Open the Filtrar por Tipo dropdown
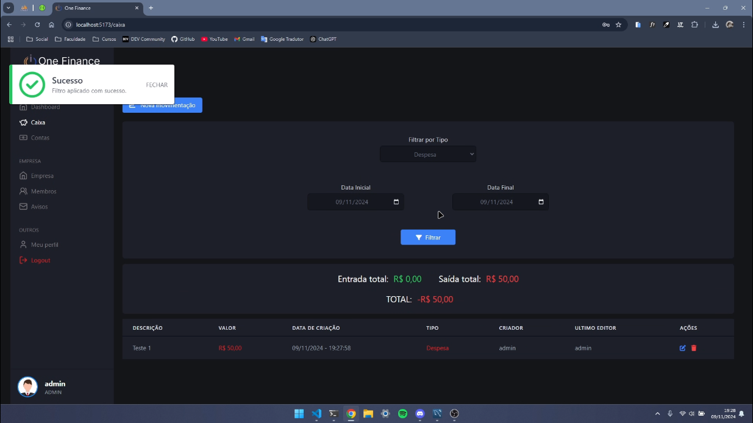This screenshot has width=753, height=423. click(428, 154)
